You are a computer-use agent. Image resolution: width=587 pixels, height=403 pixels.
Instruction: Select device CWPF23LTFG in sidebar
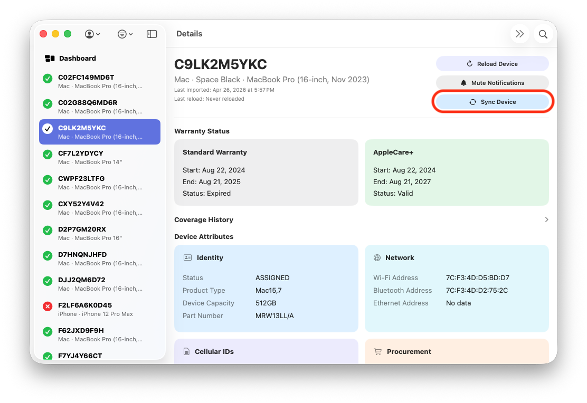(x=100, y=183)
